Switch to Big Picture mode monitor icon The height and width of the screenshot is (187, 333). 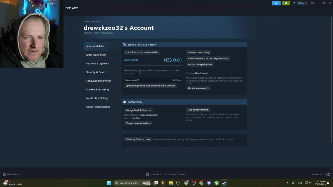[312, 3]
